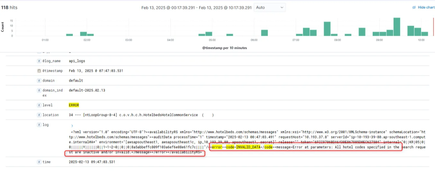435x173 pixels.
Task: Select the domain_index field name
Action: point(53,93)
